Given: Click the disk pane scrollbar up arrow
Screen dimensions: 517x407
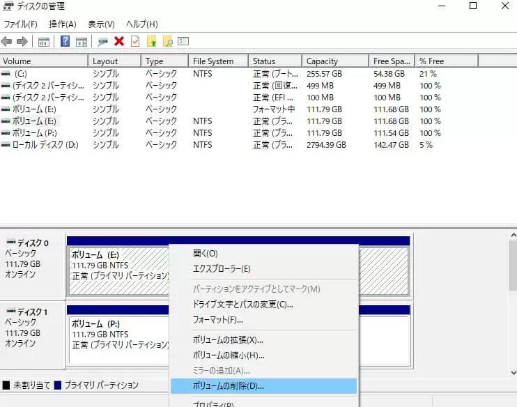Looking at the screenshot, I should 514,235.
